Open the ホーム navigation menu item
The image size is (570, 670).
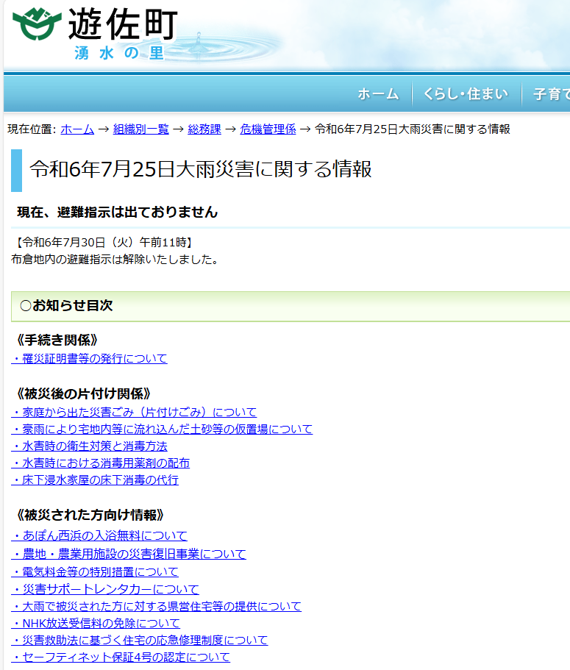click(x=378, y=93)
